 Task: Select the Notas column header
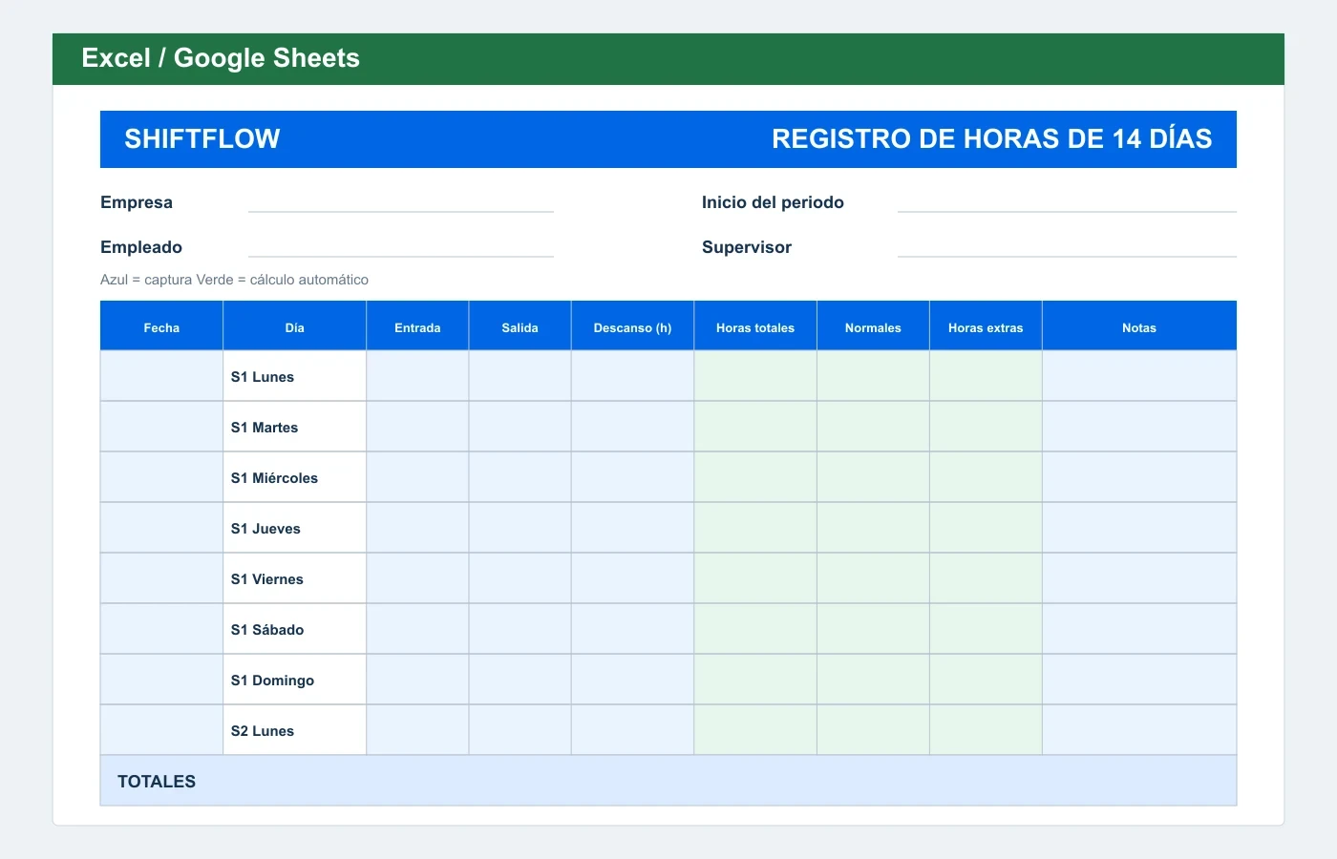[1139, 326]
